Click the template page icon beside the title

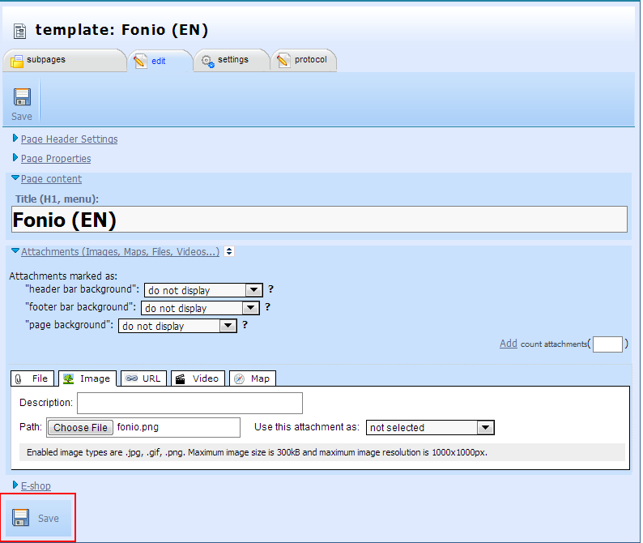coord(20,31)
